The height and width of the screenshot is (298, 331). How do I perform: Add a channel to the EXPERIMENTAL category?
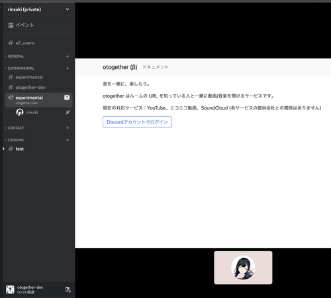[68, 68]
